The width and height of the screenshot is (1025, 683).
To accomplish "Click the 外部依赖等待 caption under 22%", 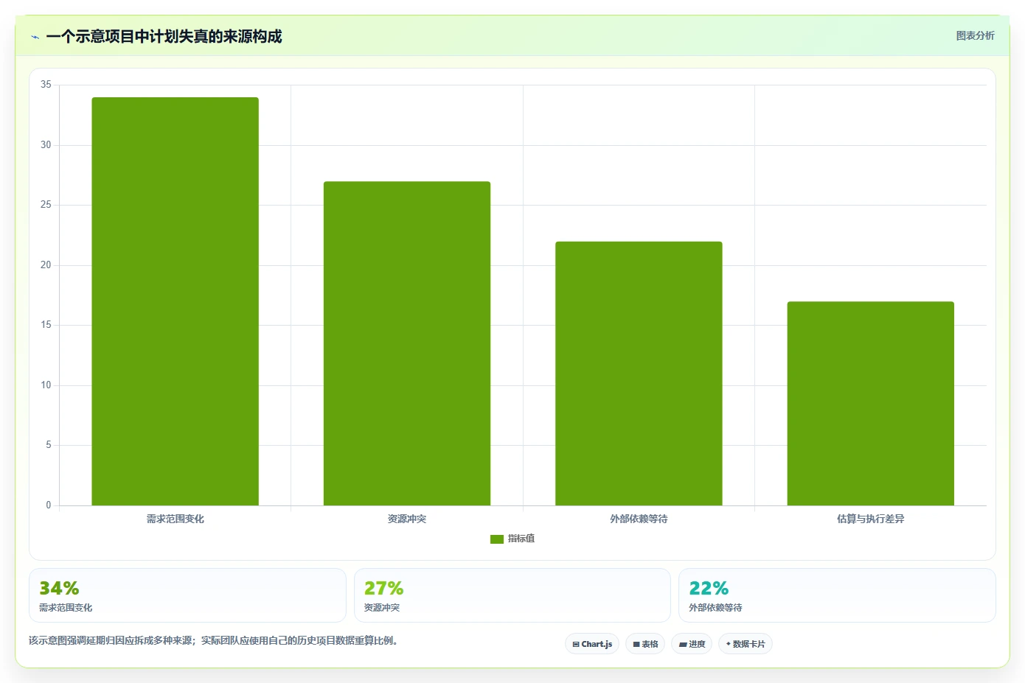I will pos(715,608).
